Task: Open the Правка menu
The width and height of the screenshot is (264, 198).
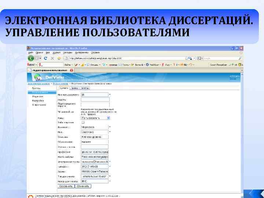Action: point(39,53)
